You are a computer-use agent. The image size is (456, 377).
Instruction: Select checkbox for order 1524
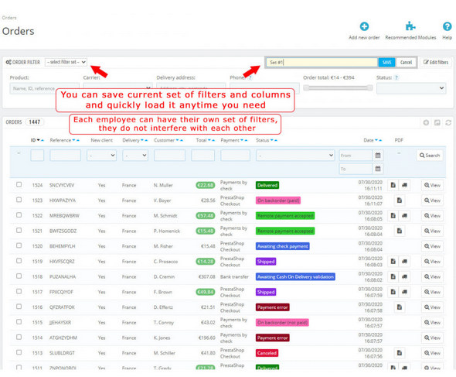click(19, 184)
